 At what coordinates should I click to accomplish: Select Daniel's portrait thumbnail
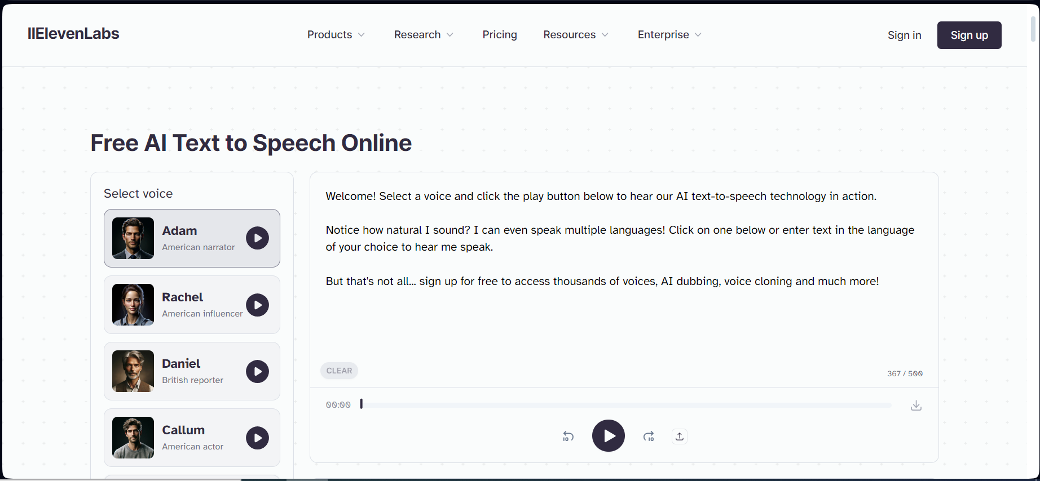click(133, 371)
